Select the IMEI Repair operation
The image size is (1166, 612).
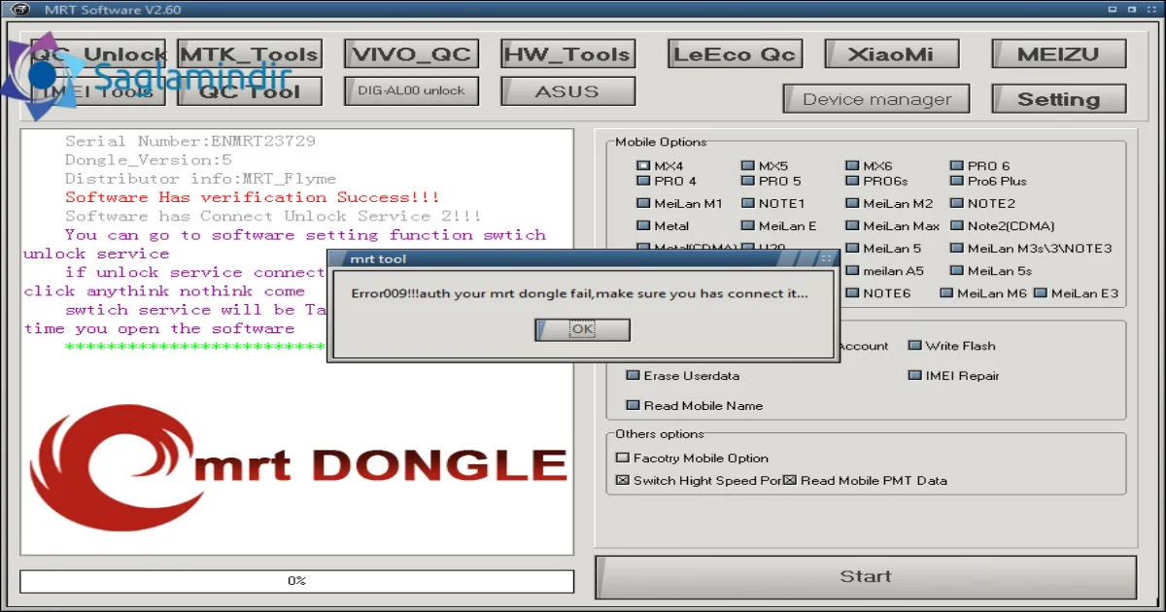pyautogui.click(x=954, y=375)
